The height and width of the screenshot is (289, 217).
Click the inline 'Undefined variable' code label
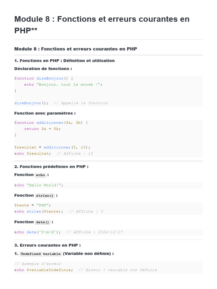click(x=41, y=254)
